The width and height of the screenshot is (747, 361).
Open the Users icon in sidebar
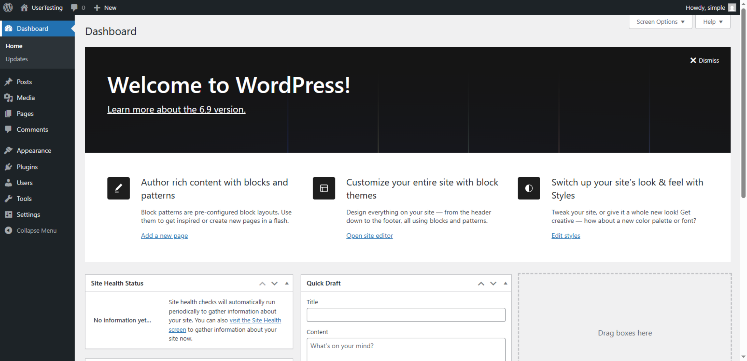click(x=8, y=183)
